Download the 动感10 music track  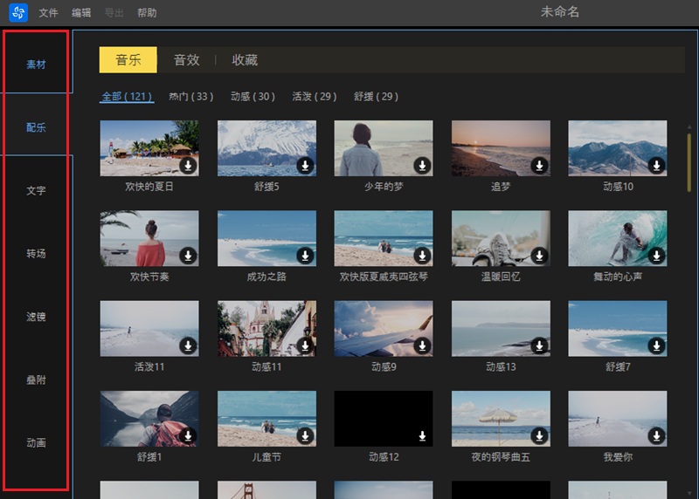657,166
